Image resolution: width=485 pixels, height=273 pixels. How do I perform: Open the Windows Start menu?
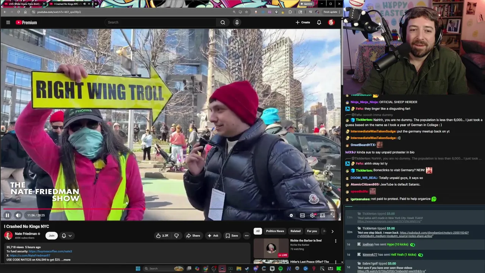coord(138,268)
